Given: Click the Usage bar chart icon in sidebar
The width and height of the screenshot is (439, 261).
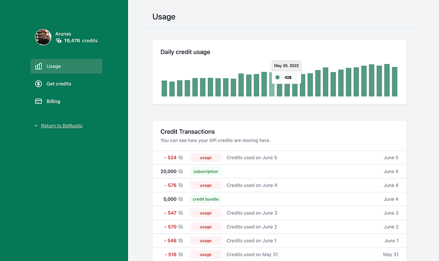Looking at the screenshot, I should point(38,66).
